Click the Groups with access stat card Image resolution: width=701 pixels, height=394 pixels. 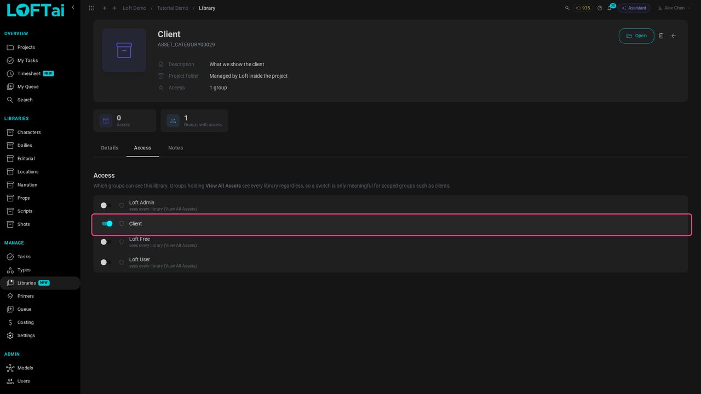coord(194,121)
